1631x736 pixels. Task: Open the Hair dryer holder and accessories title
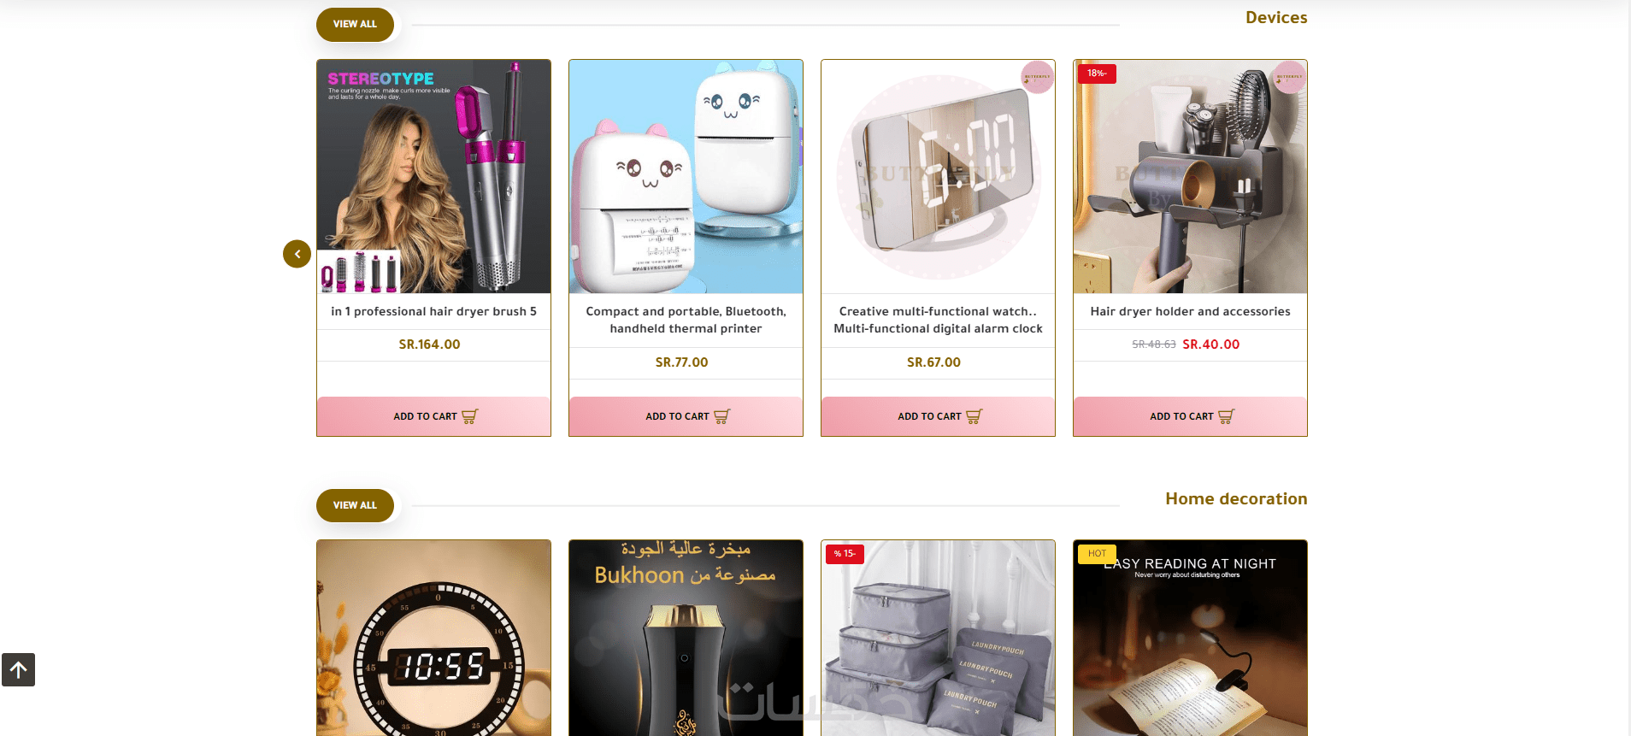point(1191,311)
